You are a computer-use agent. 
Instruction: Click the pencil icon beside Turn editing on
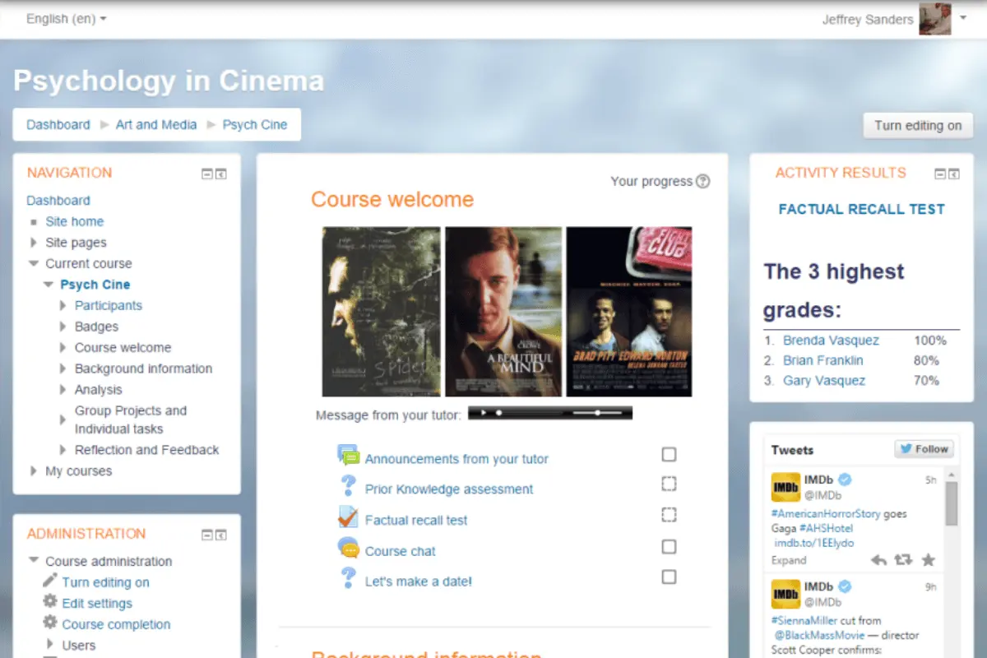(x=50, y=581)
